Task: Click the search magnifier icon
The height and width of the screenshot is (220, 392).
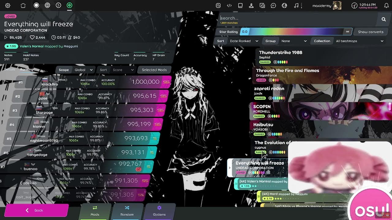Action: (x=383, y=20)
